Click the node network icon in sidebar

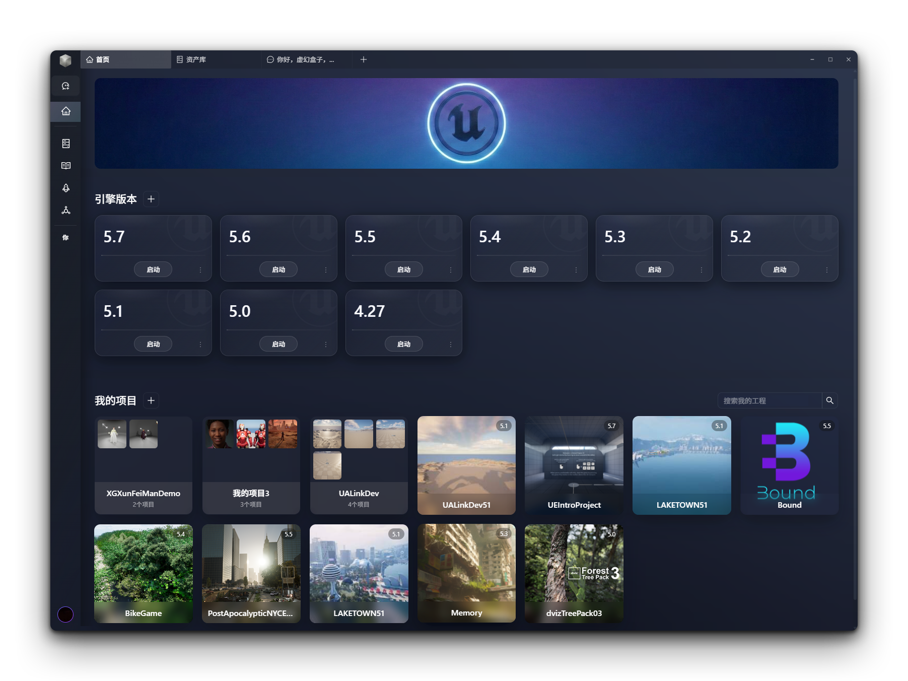[65, 211]
